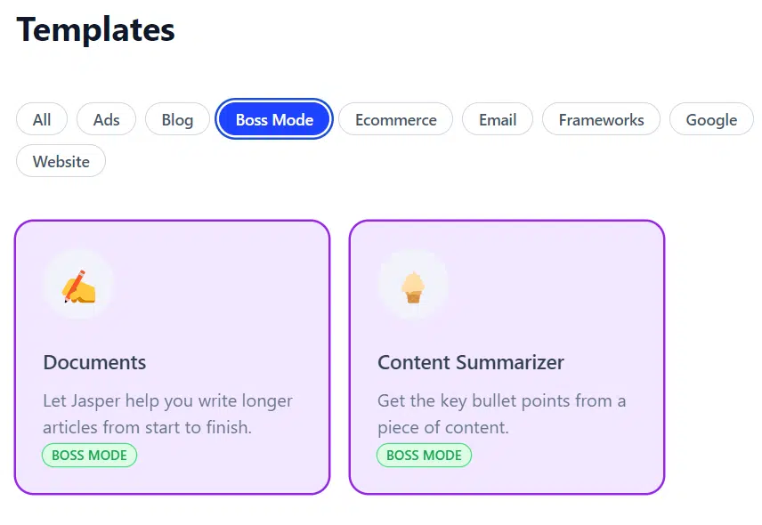Switch to the Ads category tab
Screen dimensions: 762x525
click(106, 119)
